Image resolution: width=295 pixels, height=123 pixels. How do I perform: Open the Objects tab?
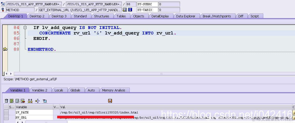point(139,16)
